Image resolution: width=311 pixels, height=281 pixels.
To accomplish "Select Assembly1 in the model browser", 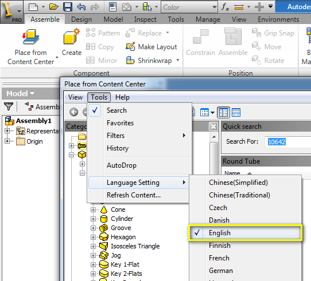I will 33,121.
